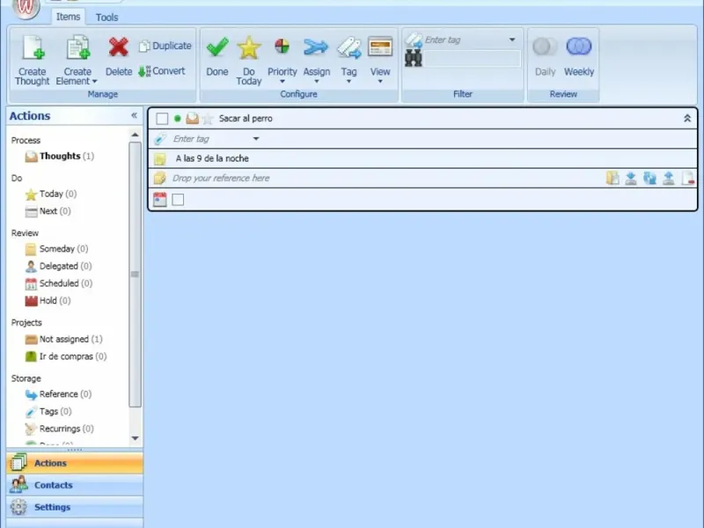Expand the Create Element dropdown arrow
Screen dimensions: 704x528
pos(94,82)
